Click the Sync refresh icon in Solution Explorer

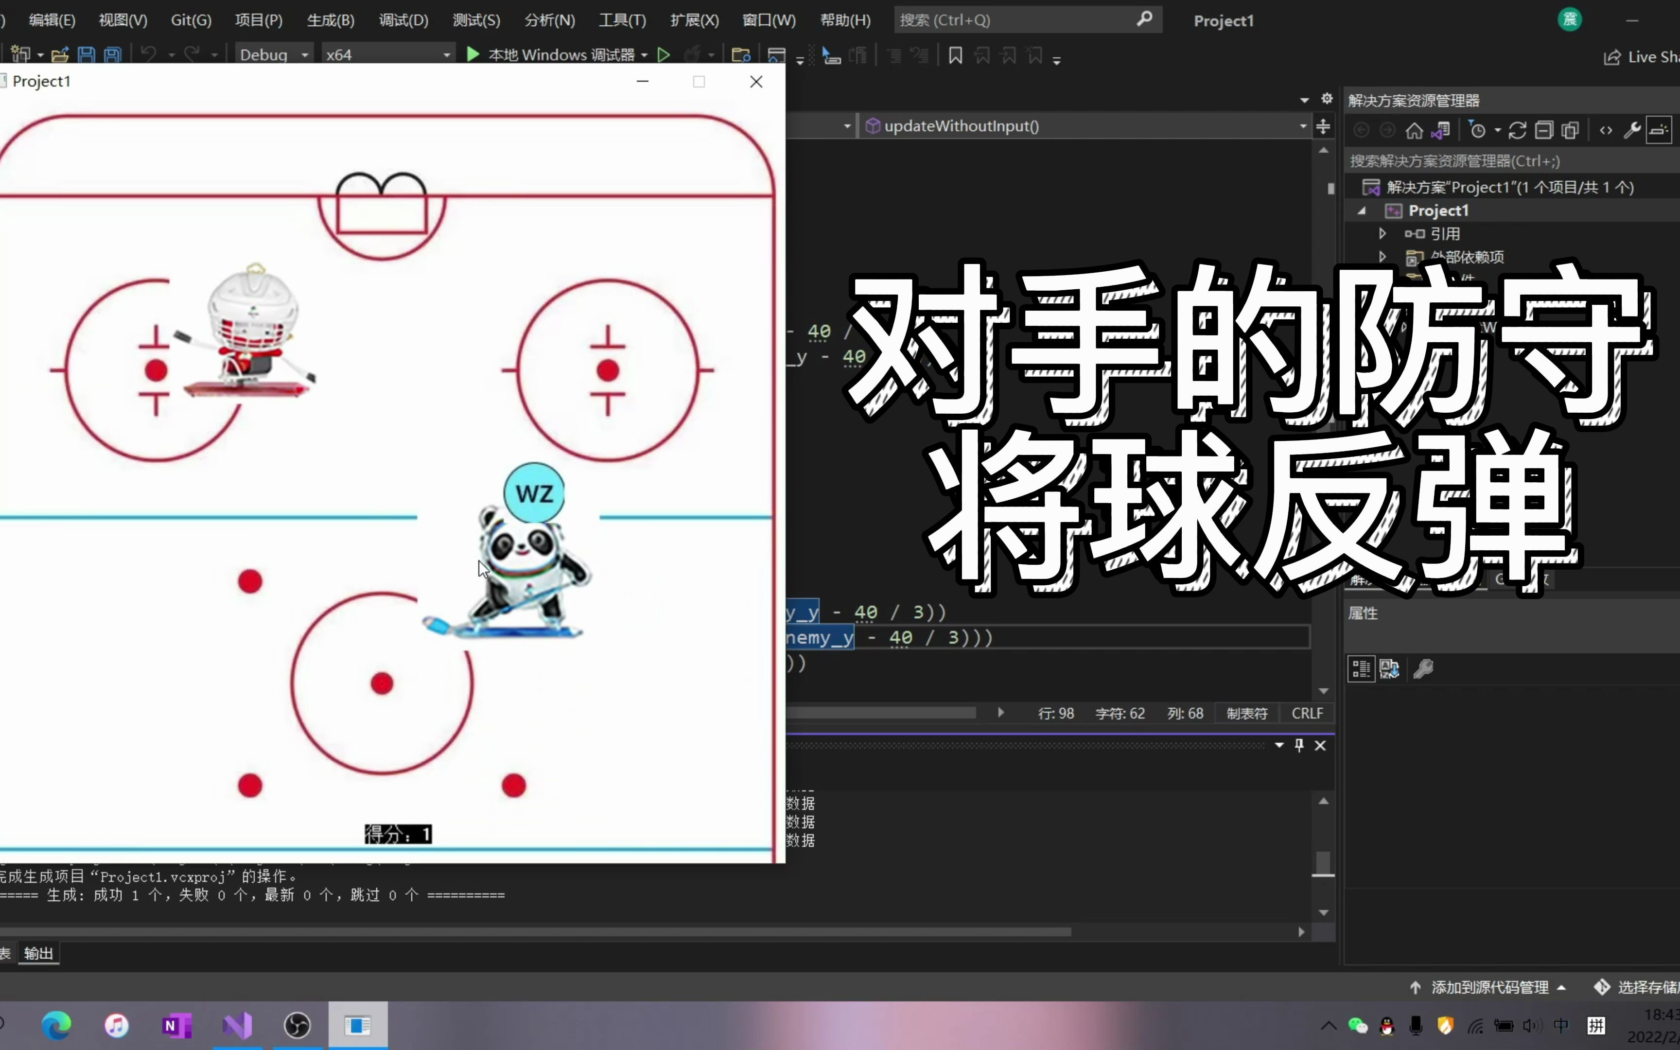point(1518,131)
